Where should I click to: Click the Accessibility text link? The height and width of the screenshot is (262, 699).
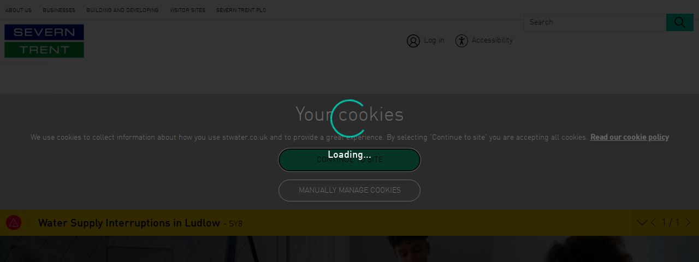pos(493,40)
